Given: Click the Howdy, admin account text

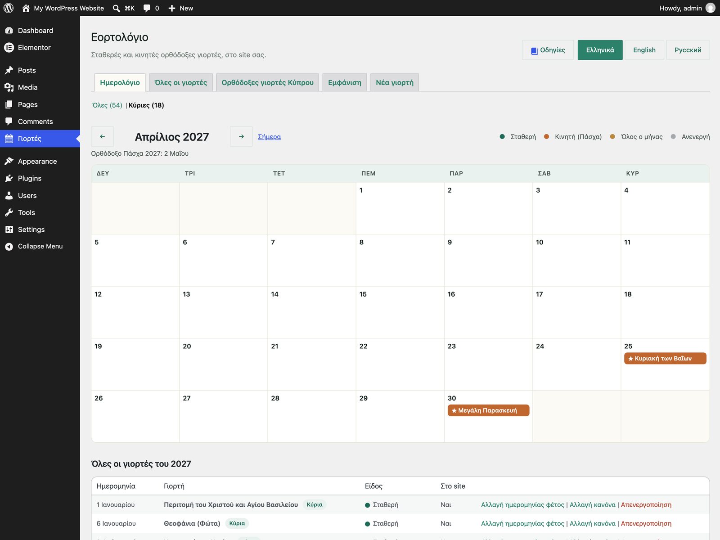Looking at the screenshot, I should click(680, 8).
